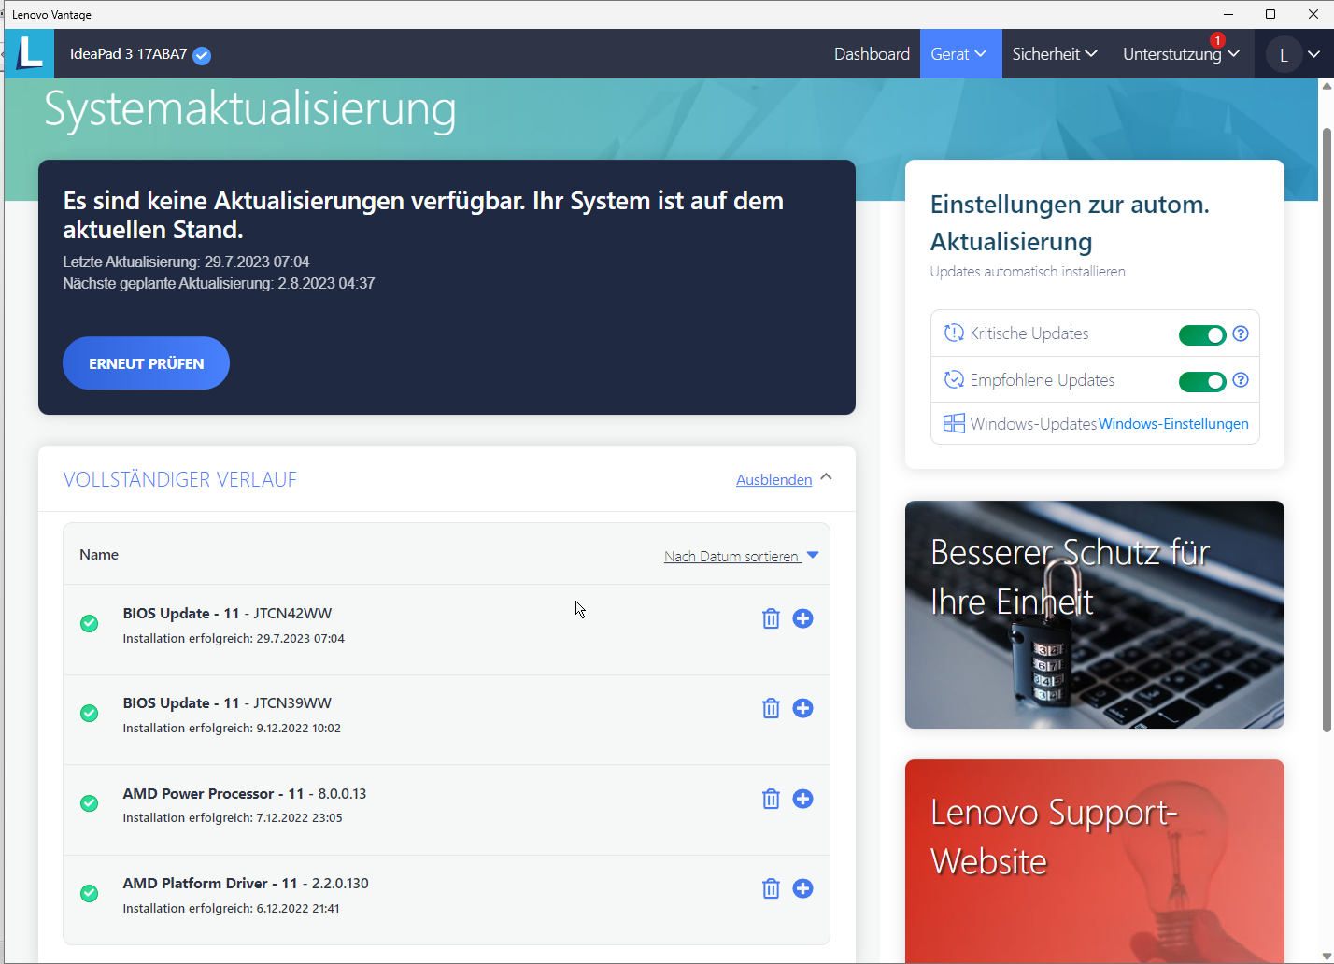Click the BIOS Update - 11 - JTCN39WW title
The width and height of the screenshot is (1334, 964).
[x=227, y=703]
